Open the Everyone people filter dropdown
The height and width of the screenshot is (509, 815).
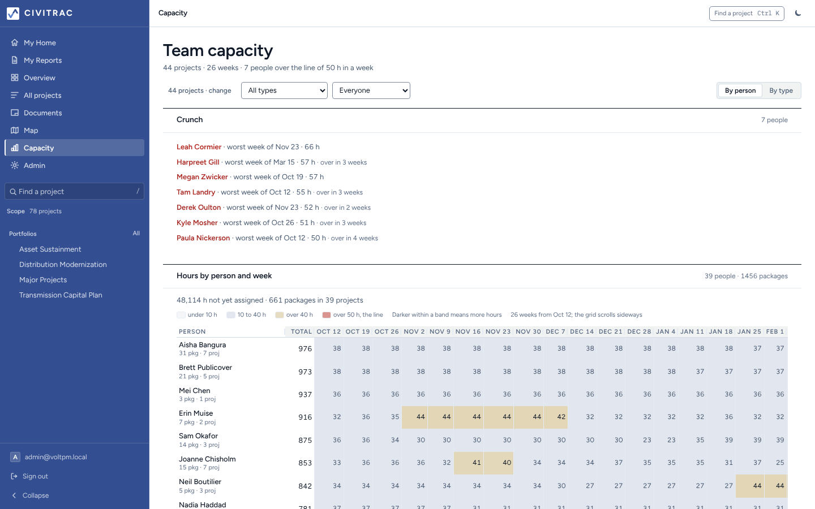pyautogui.click(x=371, y=90)
